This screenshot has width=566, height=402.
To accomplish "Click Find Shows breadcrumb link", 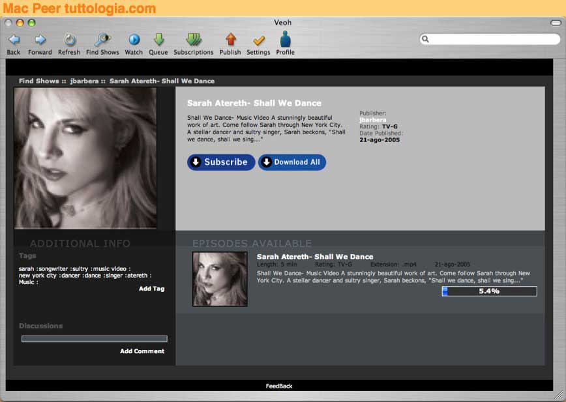I will (x=38, y=81).
